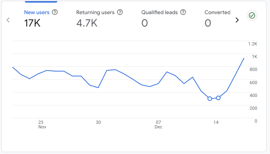This screenshot has width=270, height=154.
Task: Select the second highlighted data point
Action: click(218, 98)
